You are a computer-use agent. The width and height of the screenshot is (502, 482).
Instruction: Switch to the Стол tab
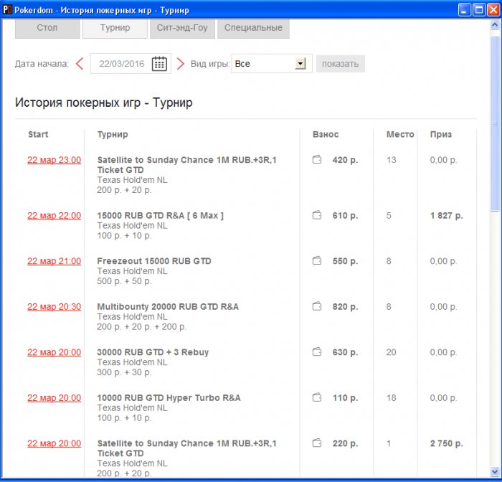(47, 28)
